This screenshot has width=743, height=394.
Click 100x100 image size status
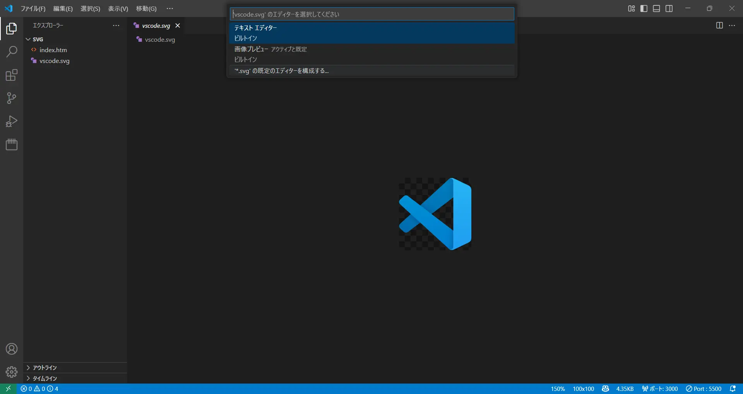click(x=583, y=389)
